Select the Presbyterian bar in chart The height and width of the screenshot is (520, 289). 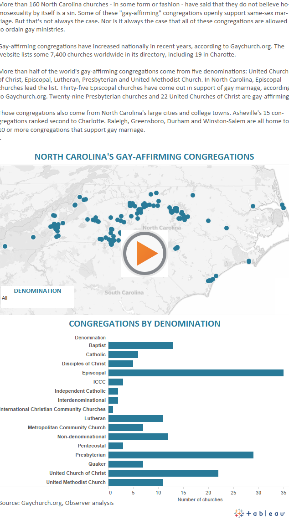181,455
